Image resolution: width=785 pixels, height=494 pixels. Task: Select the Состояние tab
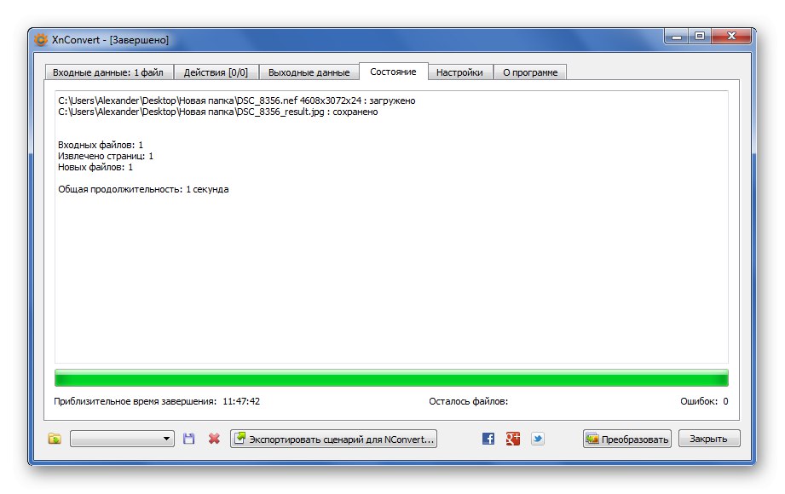click(x=393, y=71)
